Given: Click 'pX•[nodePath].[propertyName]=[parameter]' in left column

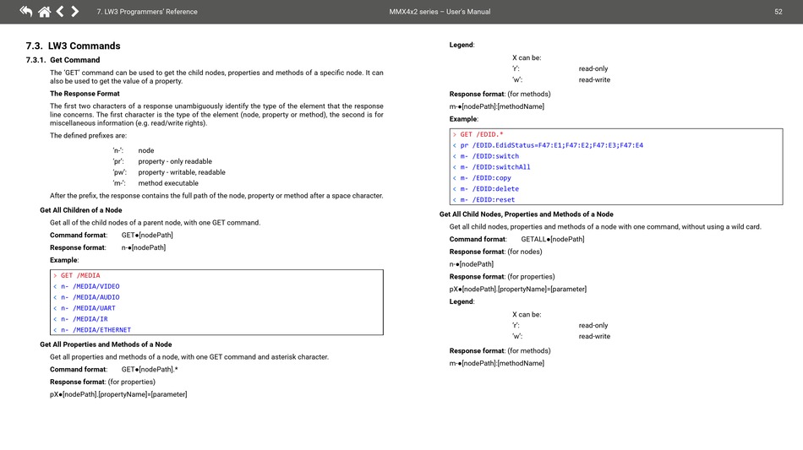Looking at the screenshot, I should point(118,394).
